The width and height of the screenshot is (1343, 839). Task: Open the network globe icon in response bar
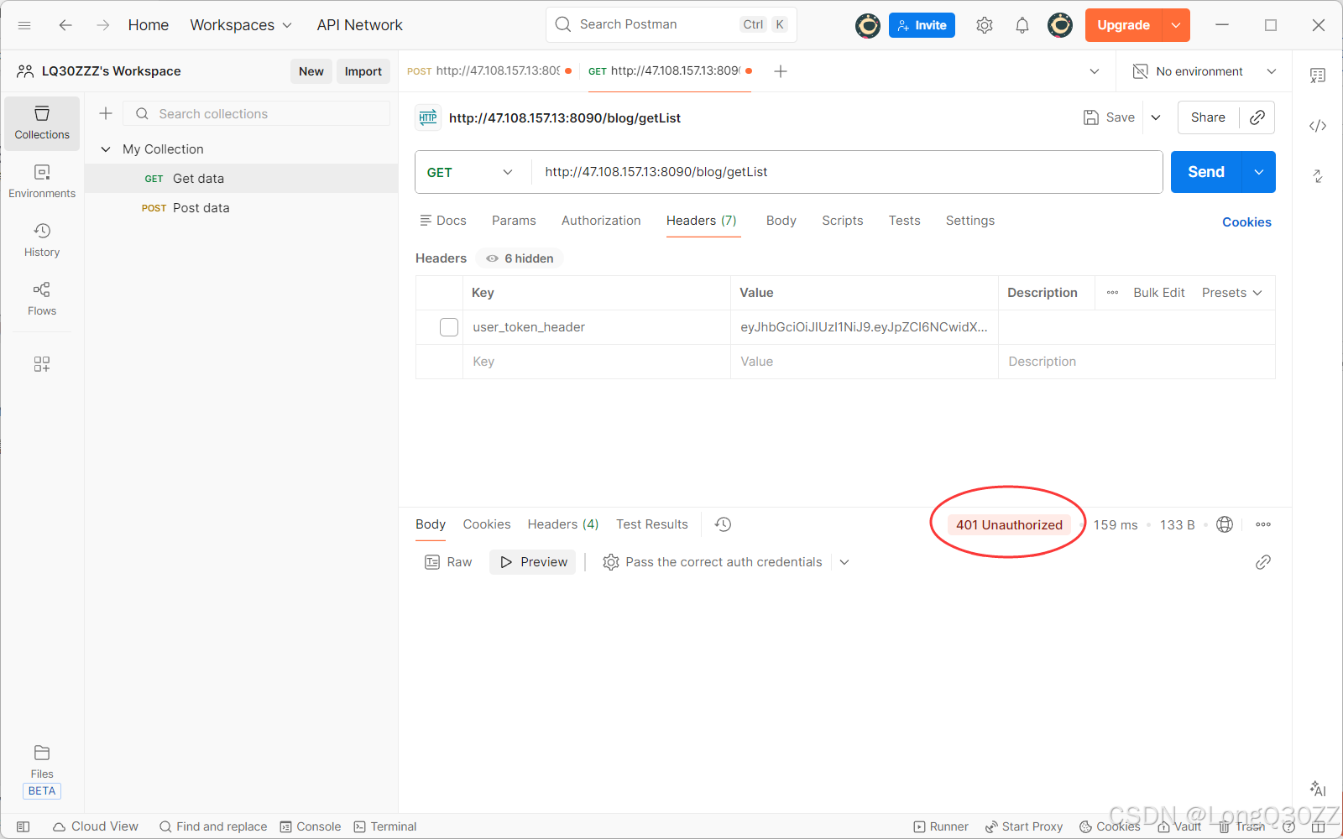coord(1225,524)
